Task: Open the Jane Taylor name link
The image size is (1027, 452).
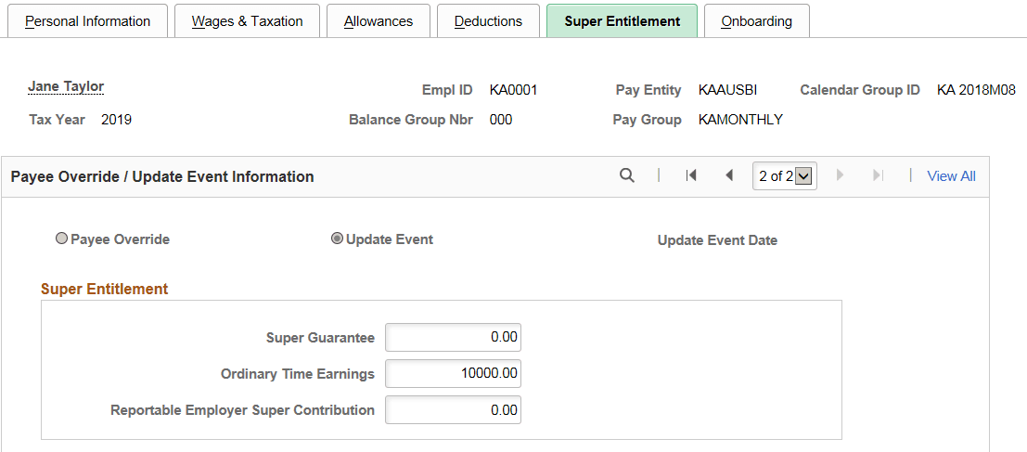Action: [66, 85]
